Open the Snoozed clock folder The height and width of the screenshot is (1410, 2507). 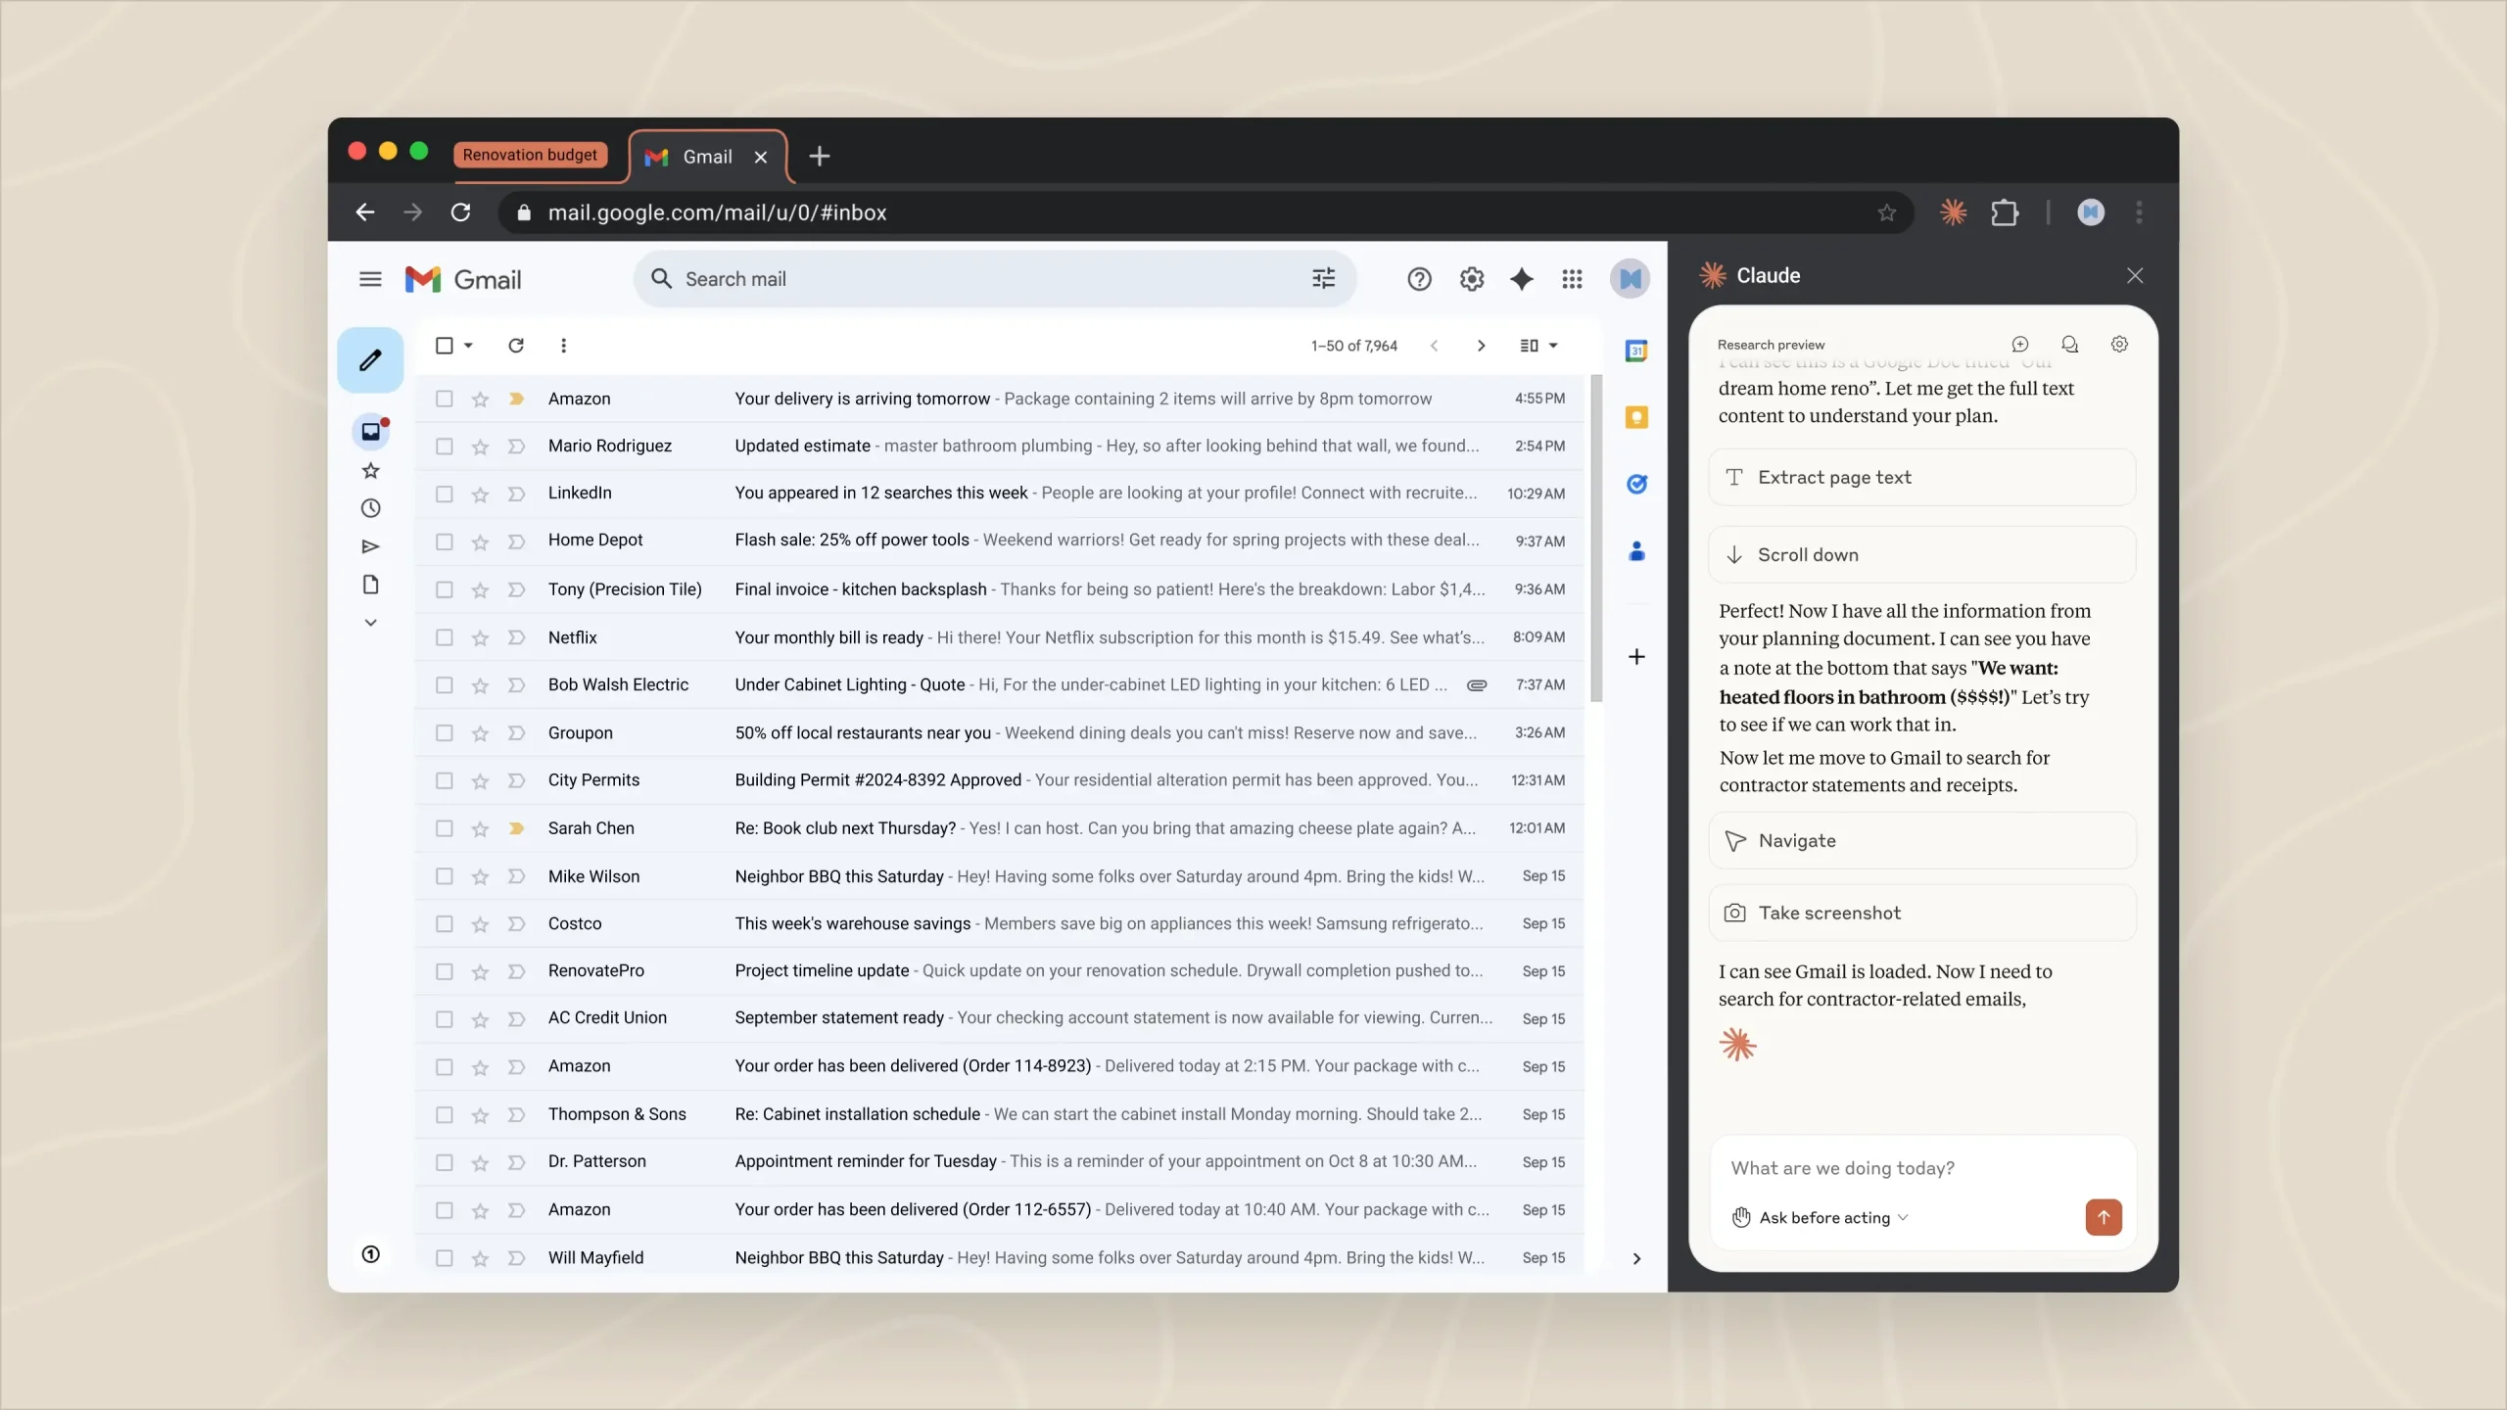pyautogui.click(x=370, y=508)
